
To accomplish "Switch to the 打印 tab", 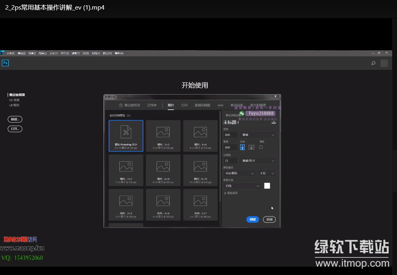I will click(x=185, y=105).
